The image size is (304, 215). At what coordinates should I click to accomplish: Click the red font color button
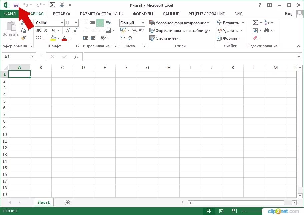[64, 38]
